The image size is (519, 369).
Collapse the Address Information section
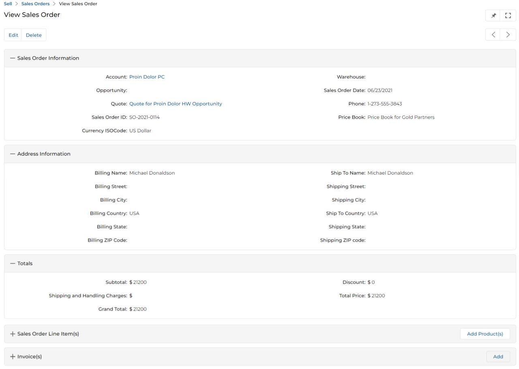[x=13, y=154]
